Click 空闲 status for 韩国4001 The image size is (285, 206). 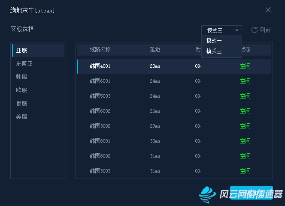click(x=245, y=66)
